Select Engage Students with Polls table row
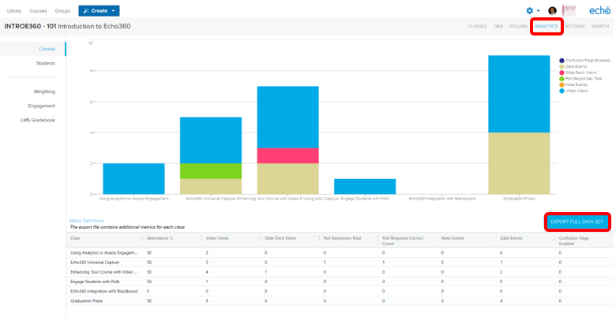616x317 pixels. 340,282
